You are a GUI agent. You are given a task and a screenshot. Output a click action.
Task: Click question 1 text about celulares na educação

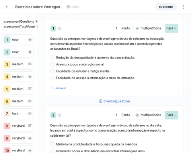pos(107,44)
